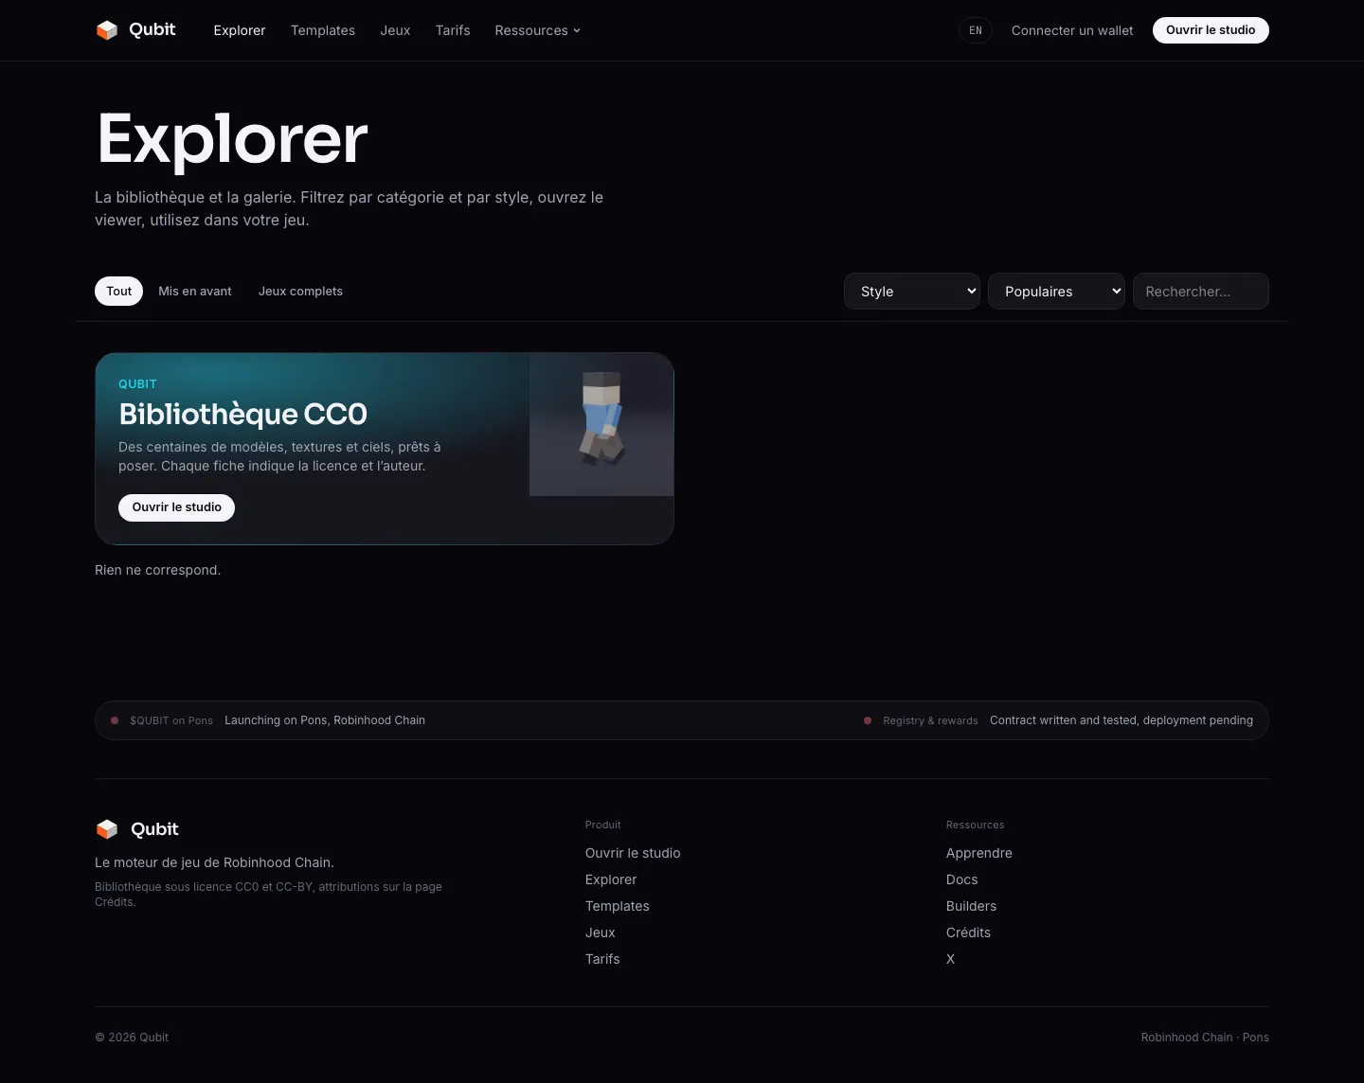Click 'Rien ne correspond.' message
The image size is (1364, 1083).
(158, 570)
